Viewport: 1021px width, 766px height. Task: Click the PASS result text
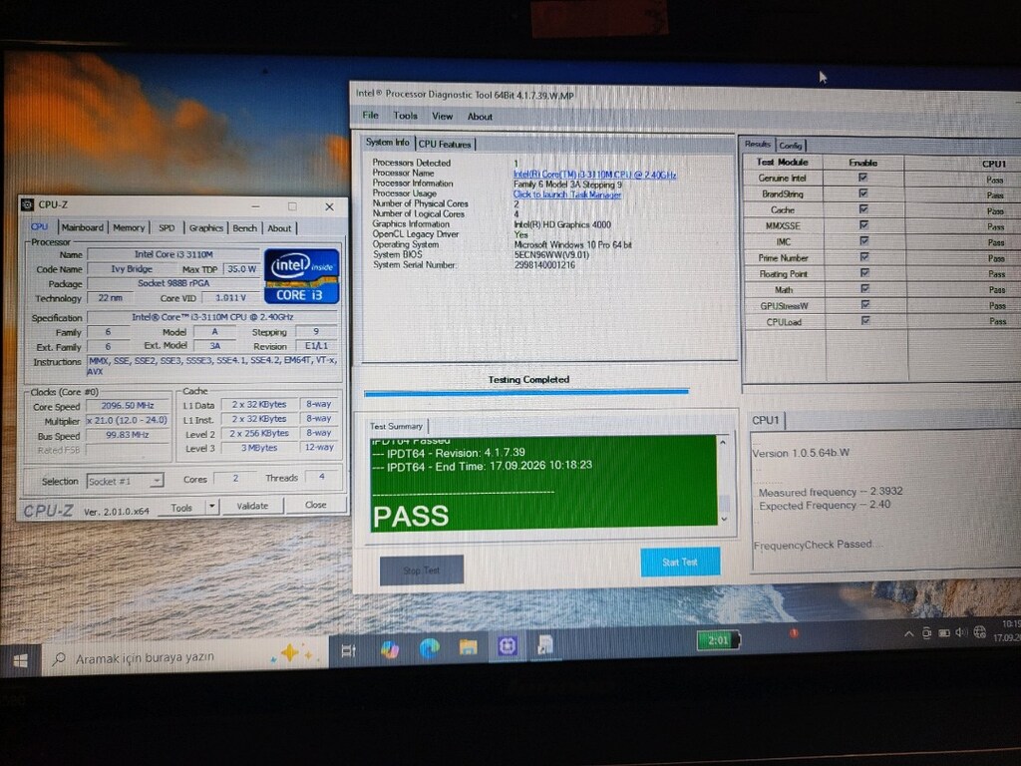(x=411, y=516)
